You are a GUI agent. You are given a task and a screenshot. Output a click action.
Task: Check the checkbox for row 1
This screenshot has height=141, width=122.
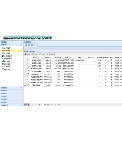[28, 60]
